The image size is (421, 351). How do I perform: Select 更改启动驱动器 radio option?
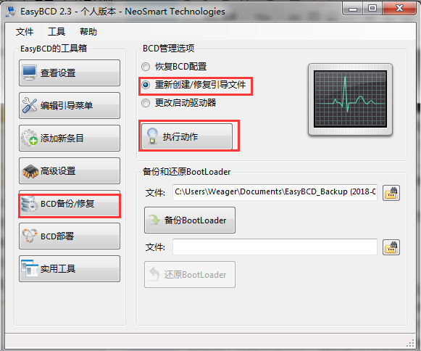click(x=146, y=103)
